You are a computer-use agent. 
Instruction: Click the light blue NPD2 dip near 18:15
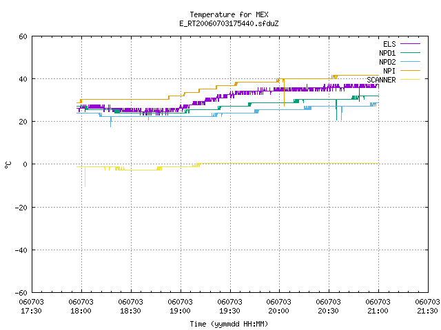pyautogui.click(x=110, y=122)
